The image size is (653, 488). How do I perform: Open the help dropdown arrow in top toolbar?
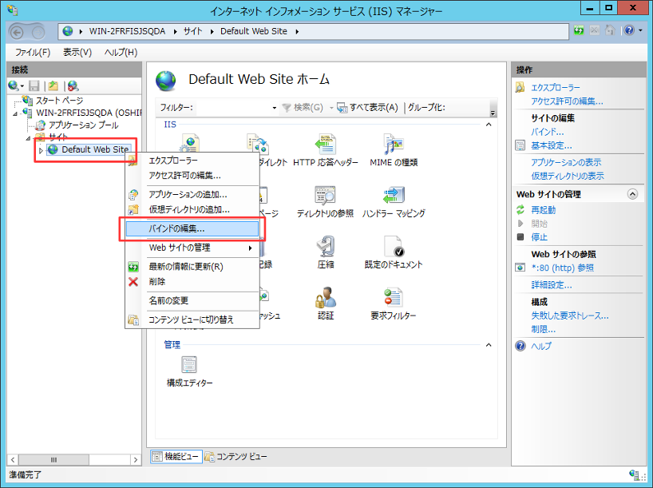[x=640, y=30]
